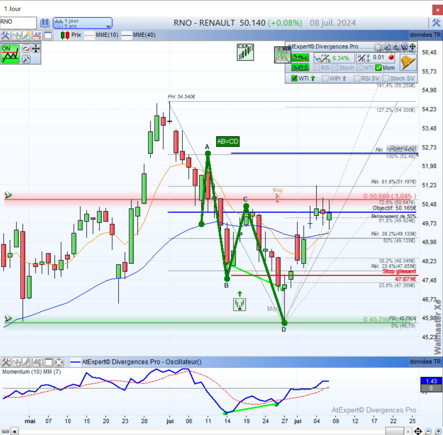
Task: Click the list icon in Divergences Pro header
Action: [395, 46]
